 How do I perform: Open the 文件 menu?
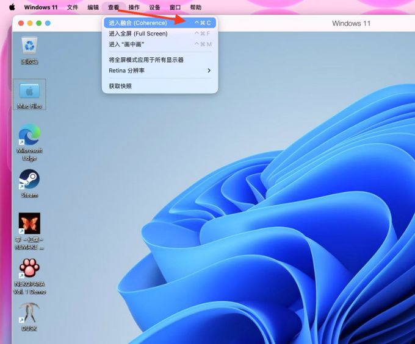[73, 7]
